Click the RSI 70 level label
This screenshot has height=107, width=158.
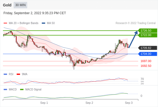coord(142,79)
